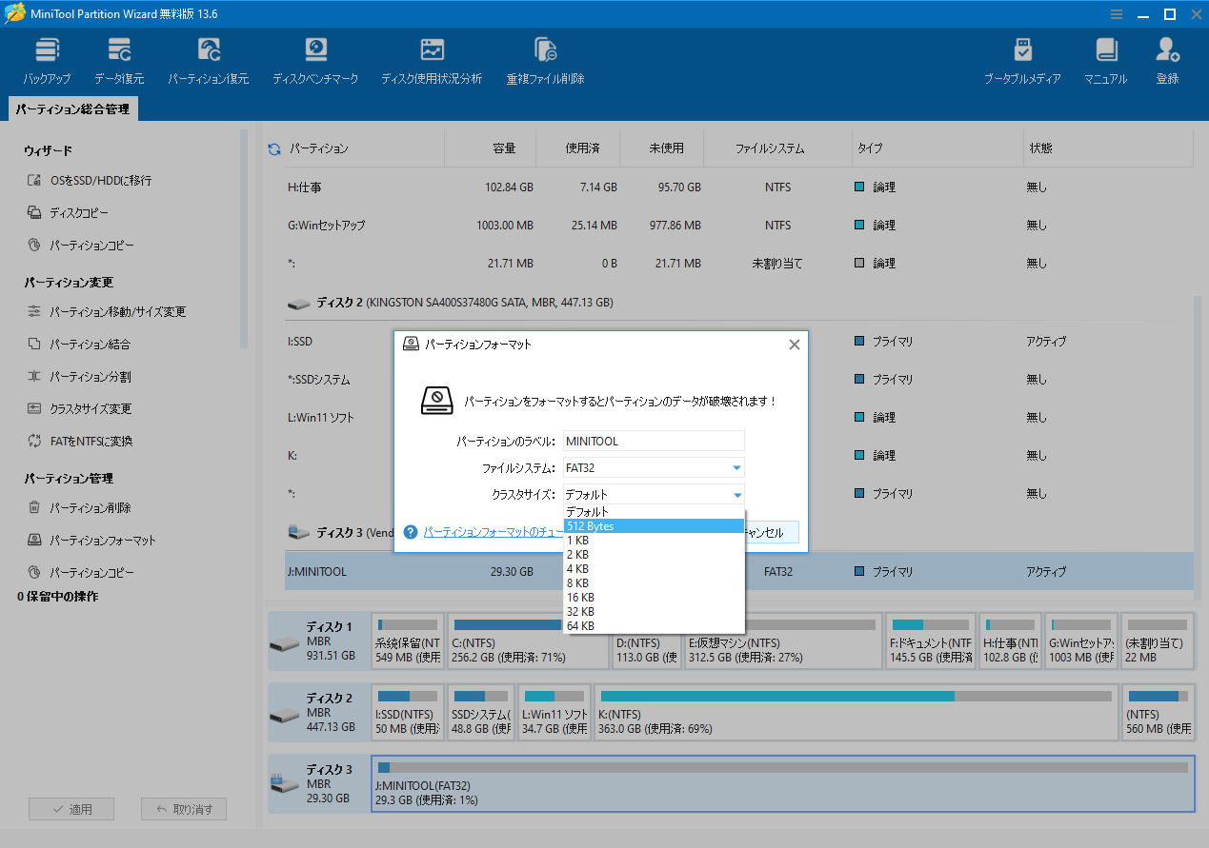Open the マニュアル manual
This screenshot has height=848, width=1209.
[1106, 62]
